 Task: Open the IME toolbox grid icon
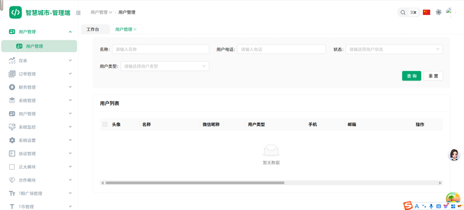(x=453, y=206)
